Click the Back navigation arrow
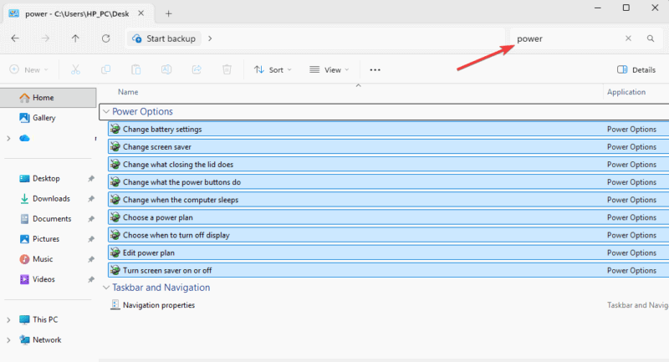 tap(15, 38)
